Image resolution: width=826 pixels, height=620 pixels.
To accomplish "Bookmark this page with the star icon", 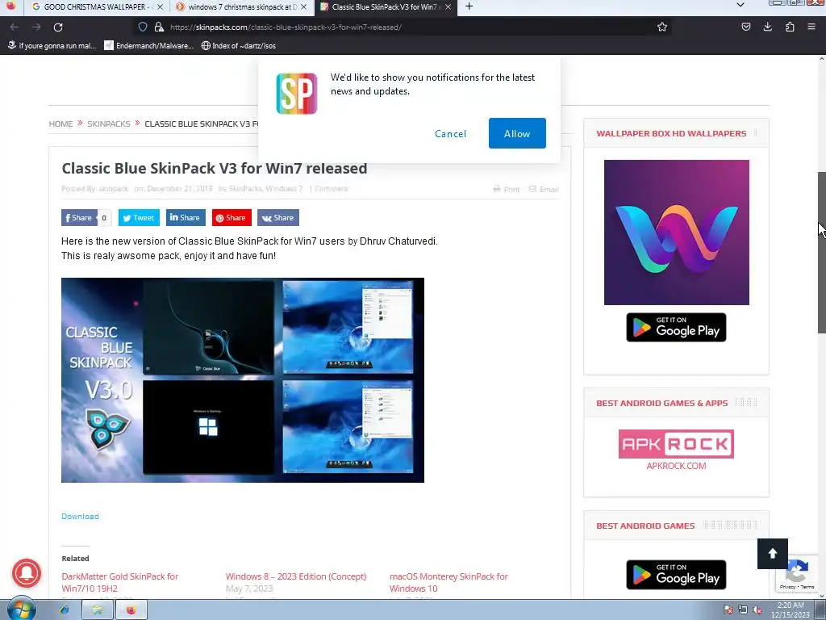I will tap(662, 27).
